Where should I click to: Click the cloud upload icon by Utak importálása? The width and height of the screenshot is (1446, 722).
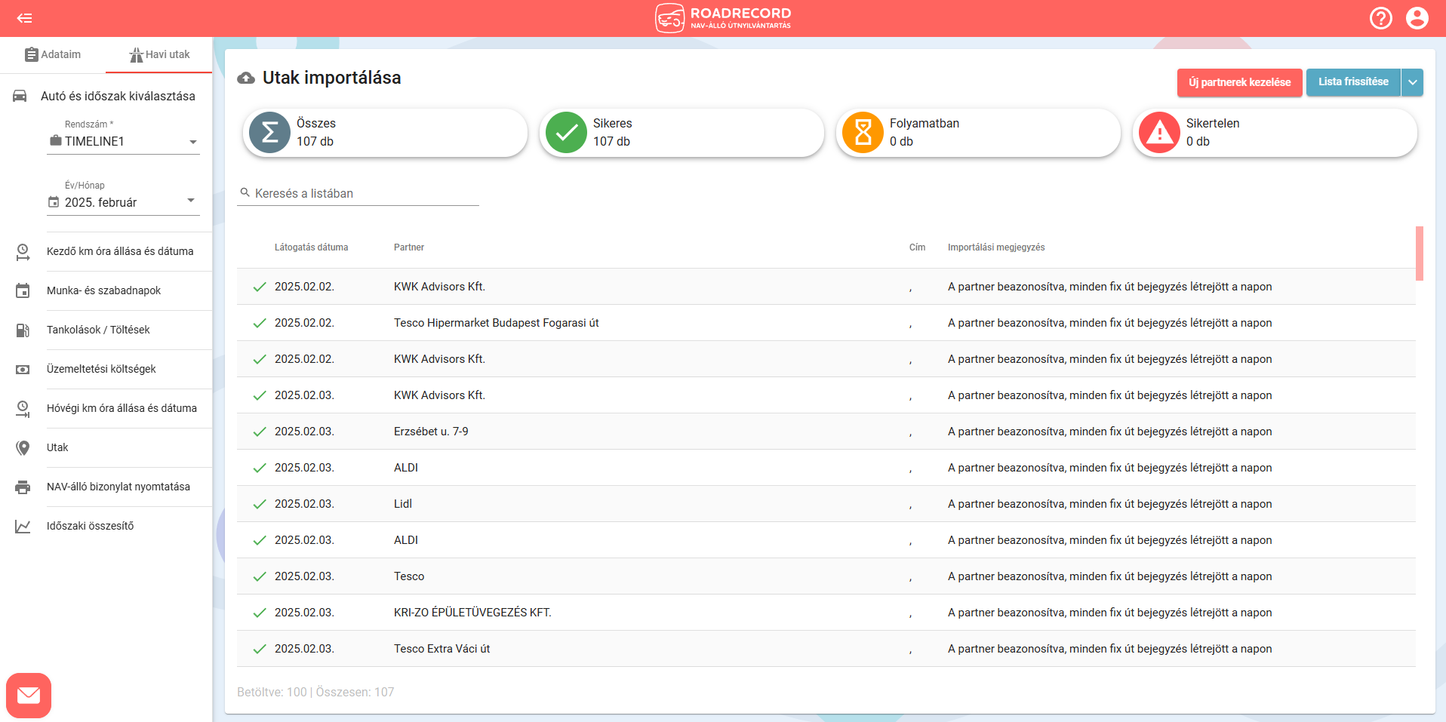[x=246, y=78]
